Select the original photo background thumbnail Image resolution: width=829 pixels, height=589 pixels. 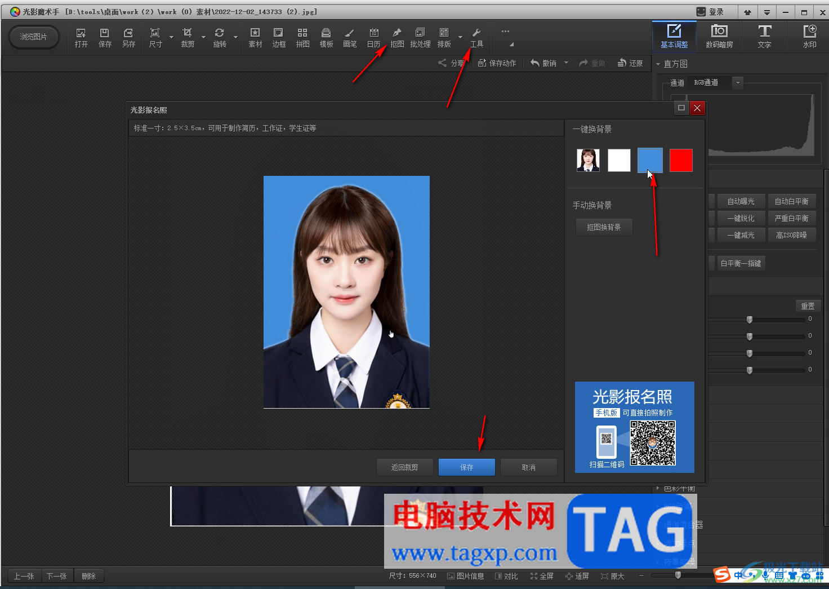tap(588, 161)
